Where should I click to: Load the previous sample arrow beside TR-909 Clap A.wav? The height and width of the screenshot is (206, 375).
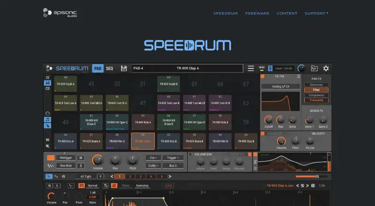298,186
